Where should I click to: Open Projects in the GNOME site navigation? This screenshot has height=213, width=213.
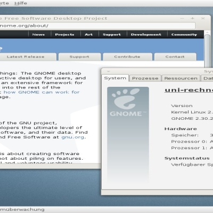64,35
